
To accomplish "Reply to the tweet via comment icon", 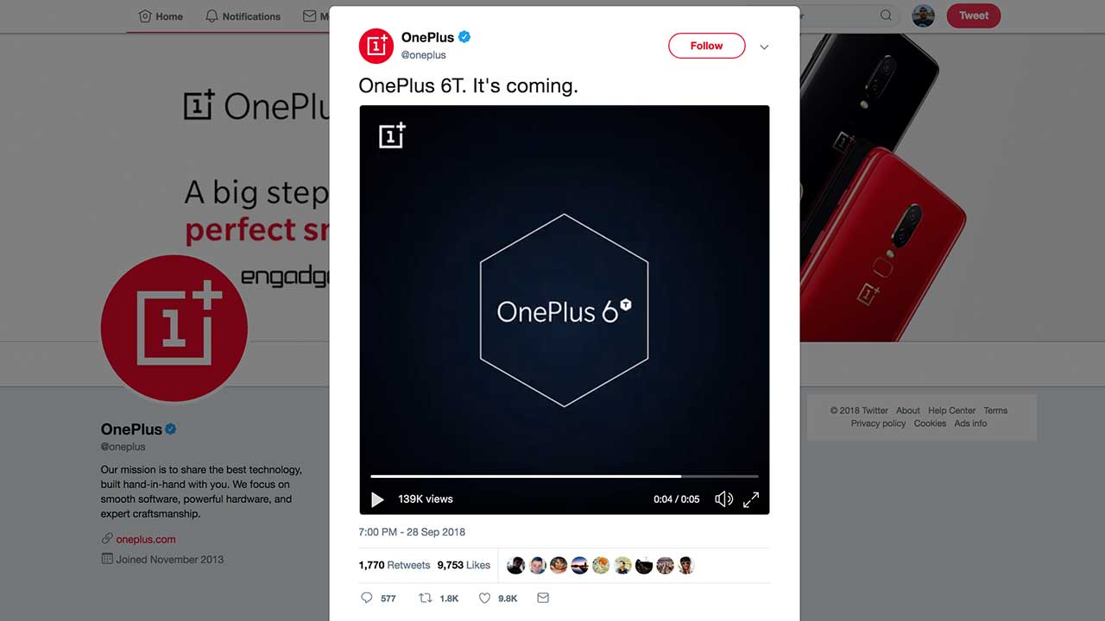I will click(x=367, y=598).
